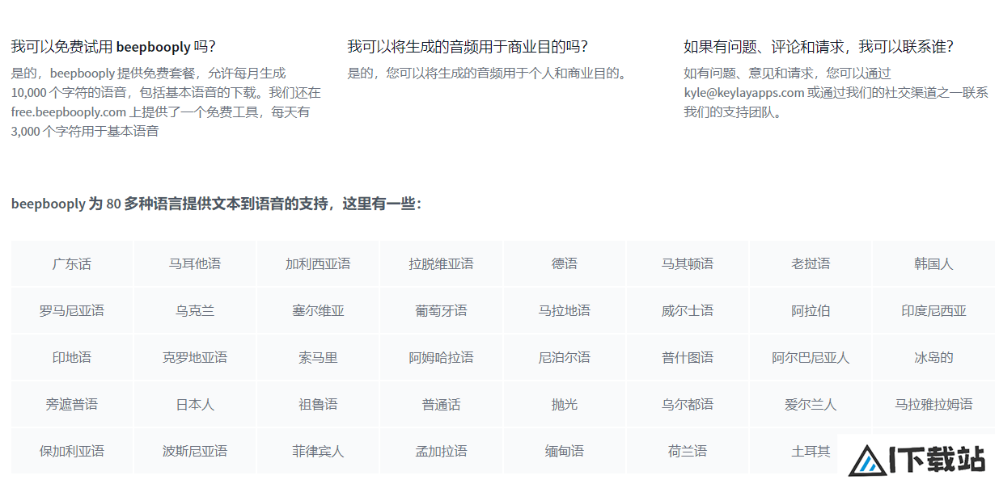Pick the 菲律宾人 language cell
The image size is (999, 484).
(318, 451)
